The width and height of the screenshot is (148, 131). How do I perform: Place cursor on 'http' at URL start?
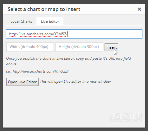[13, 34]
